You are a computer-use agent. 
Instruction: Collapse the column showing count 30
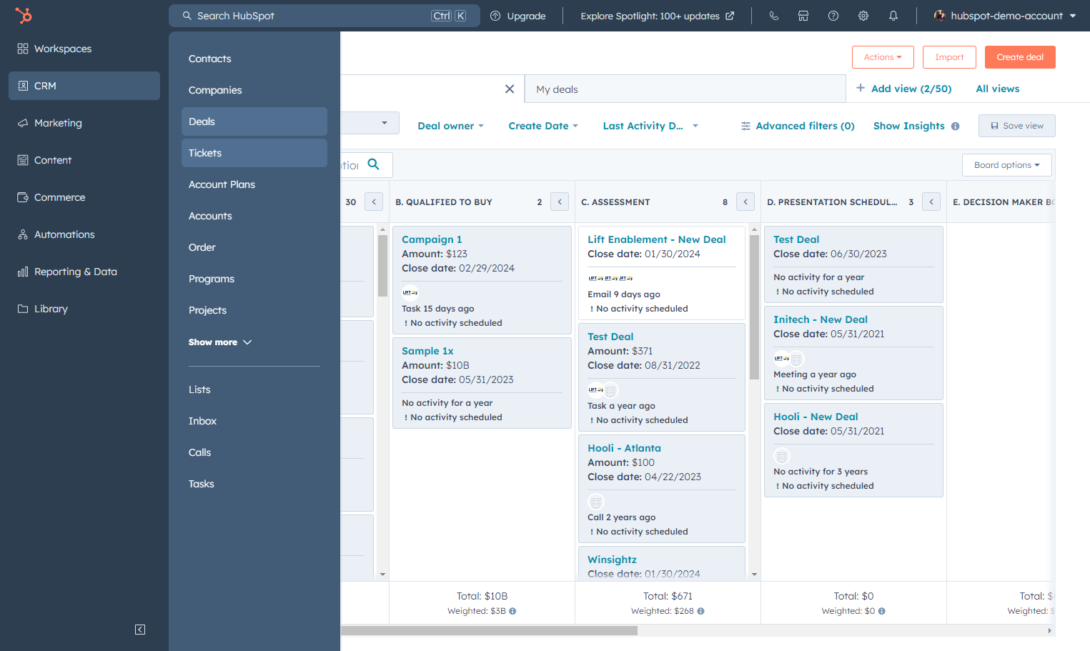click(374, 202)
